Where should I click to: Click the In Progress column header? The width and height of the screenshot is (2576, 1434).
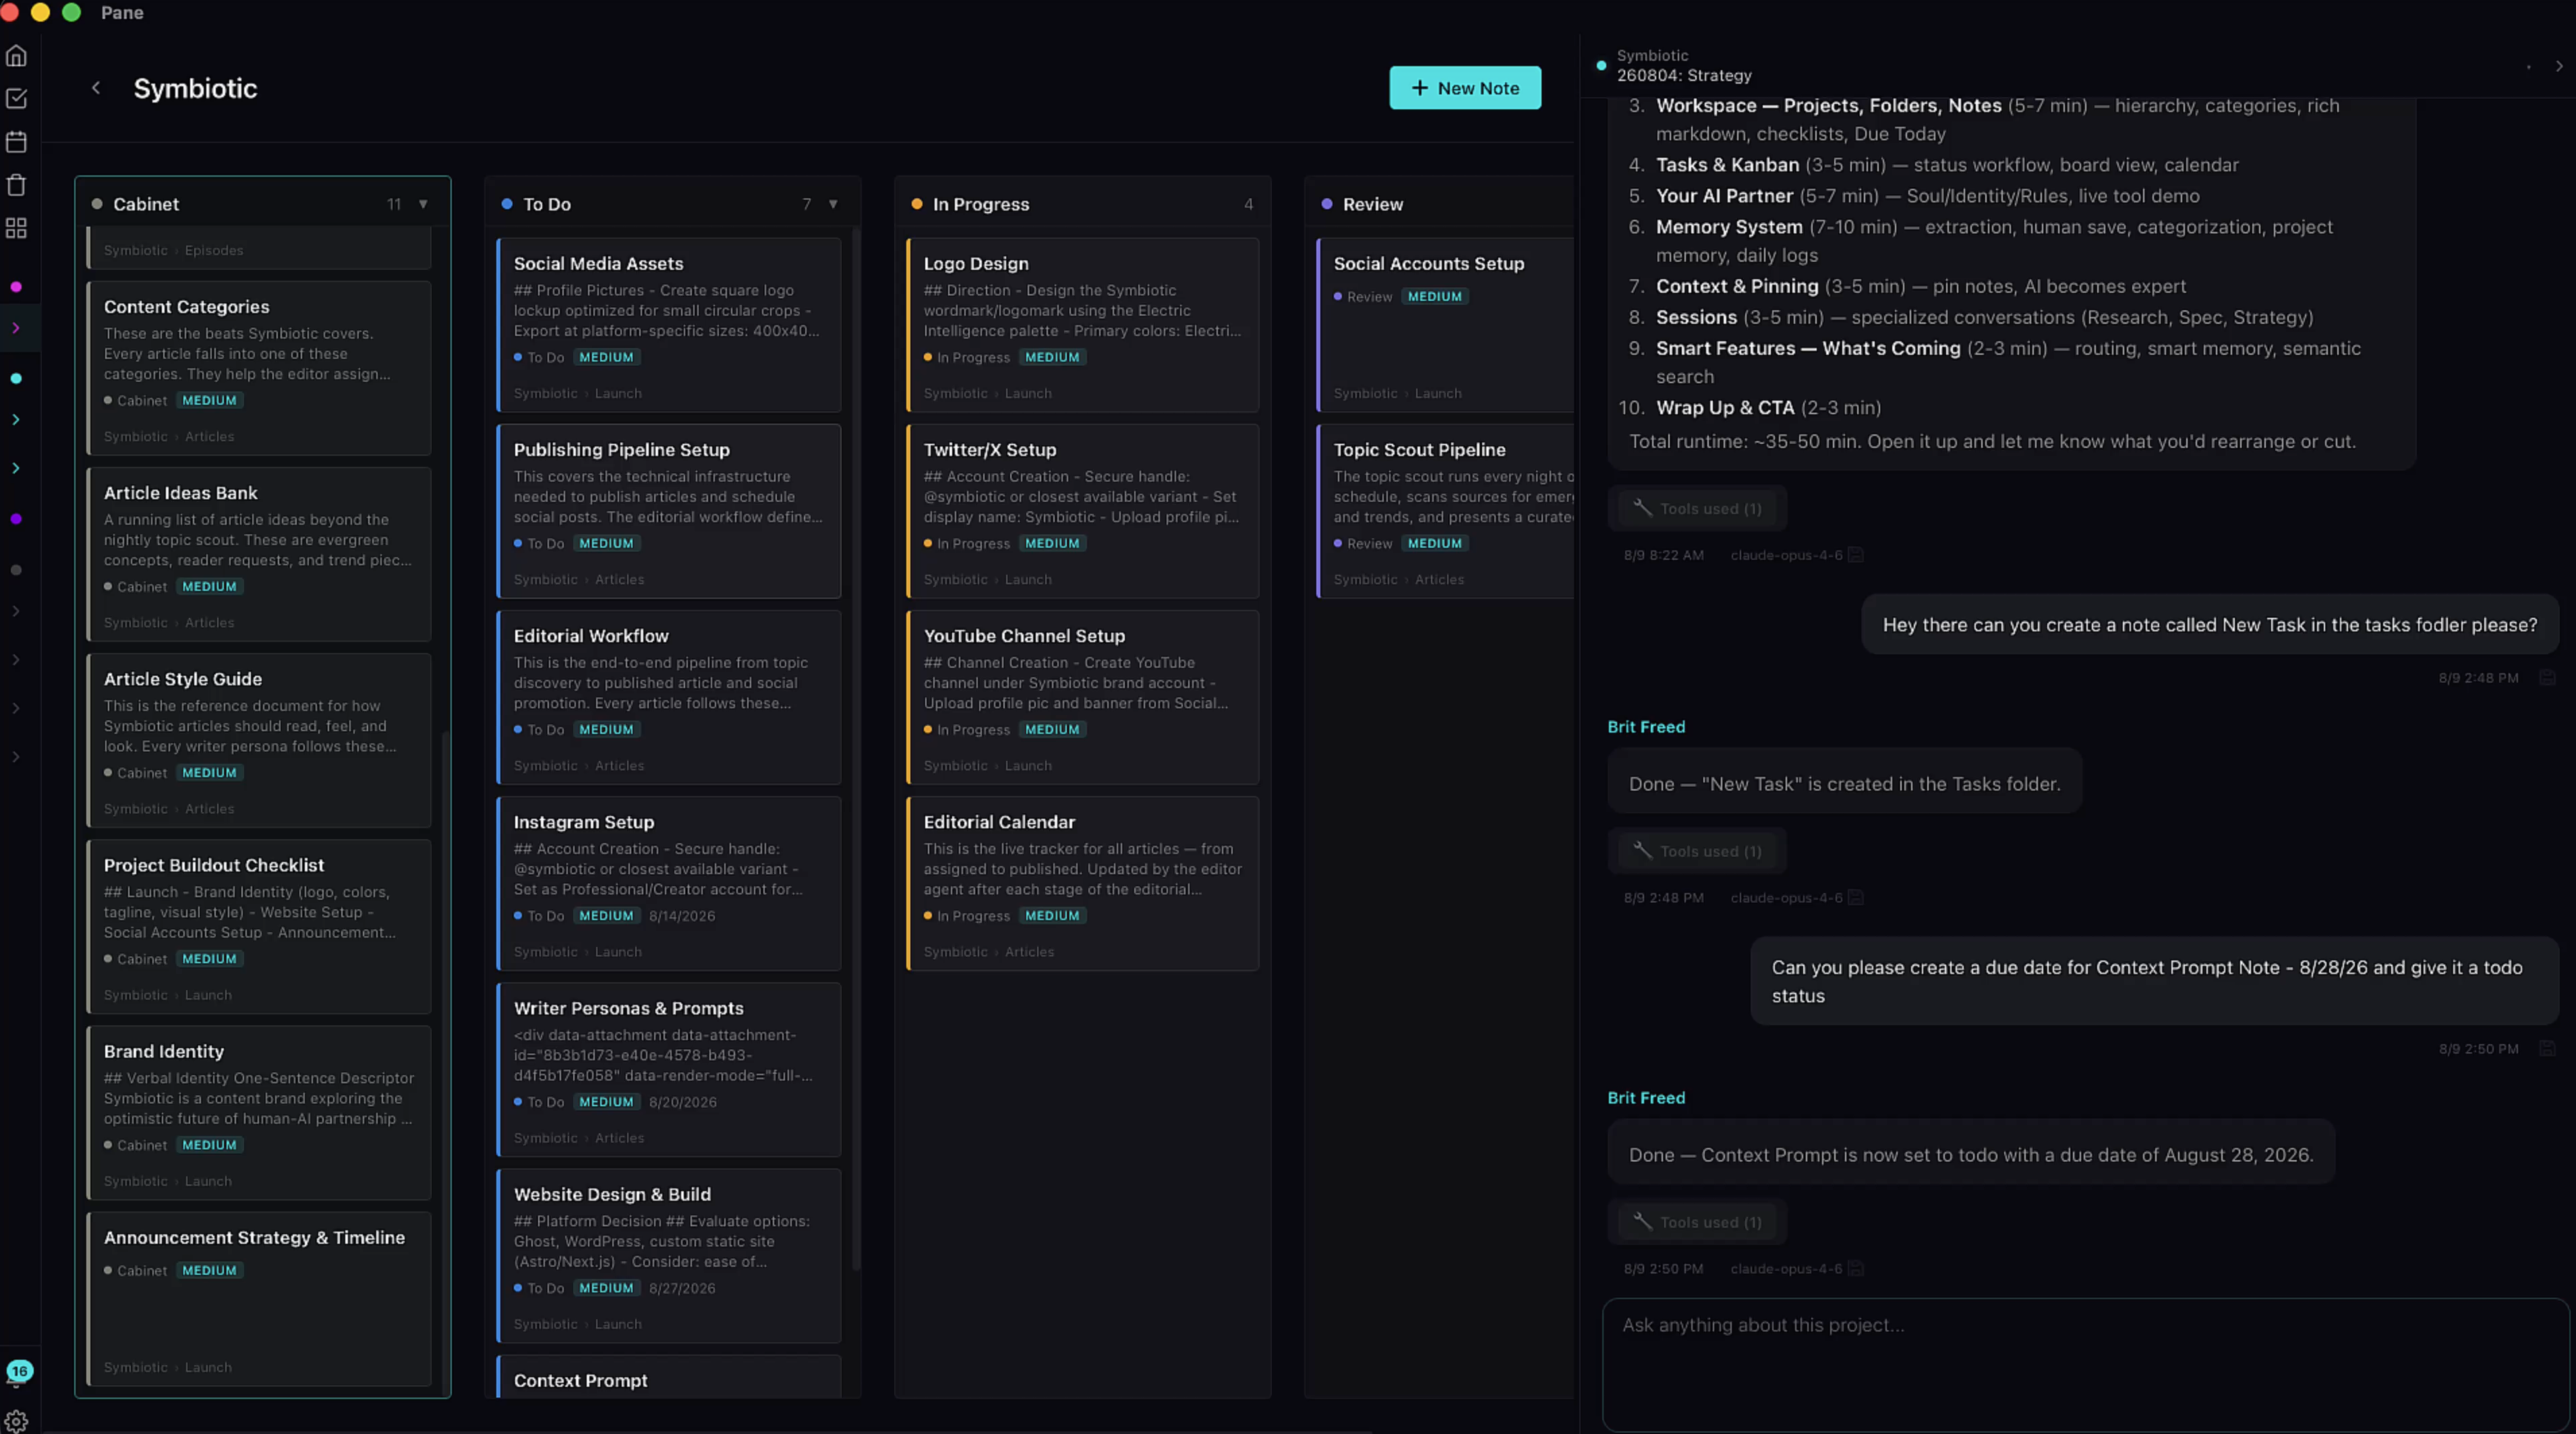[1082, 204]
